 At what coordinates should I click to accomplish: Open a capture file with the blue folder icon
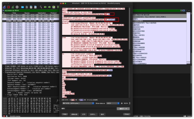pos(22,7)
